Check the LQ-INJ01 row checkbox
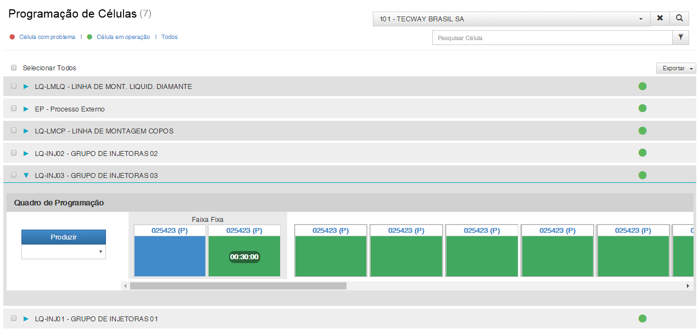 pos(14,319)
